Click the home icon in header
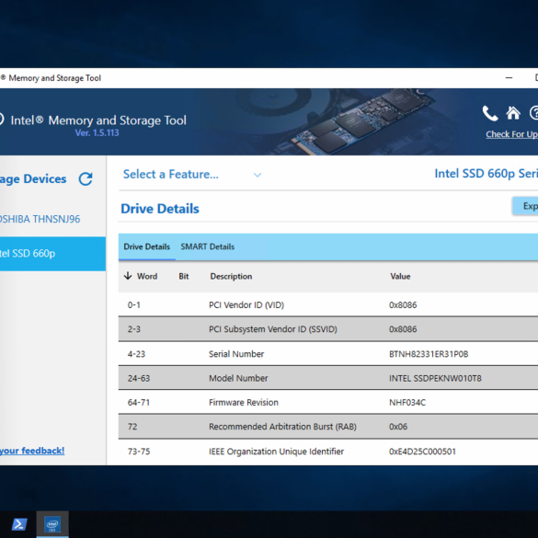This screenshot has width=538, height=538. 513,113
